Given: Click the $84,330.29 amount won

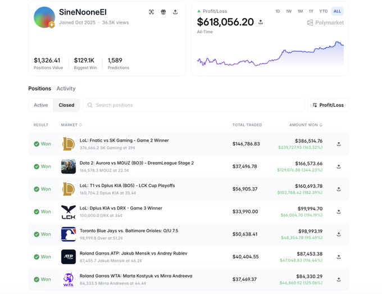Looking at the screenshot, I should pyautogui.click(x=310, y=277).
